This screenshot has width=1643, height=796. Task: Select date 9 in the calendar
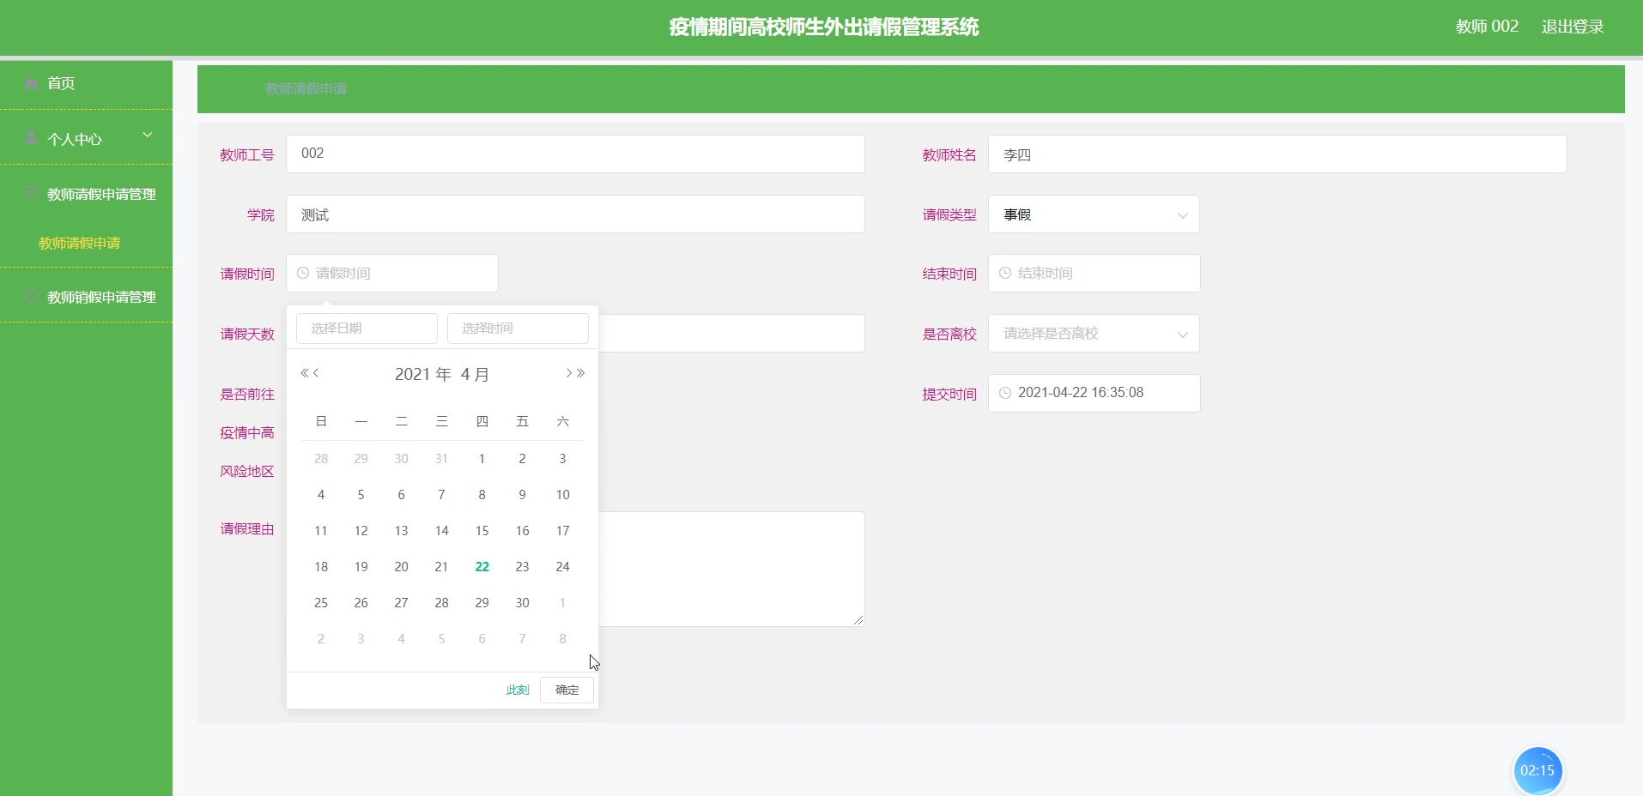click(x=522, y=495)
